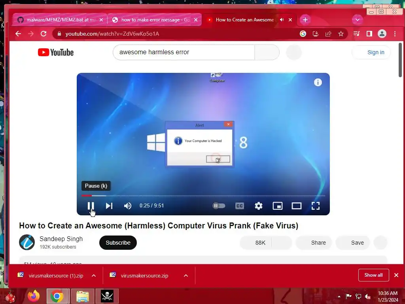405x304 pixels.
Task: Click the install/download page icon in address bar
Action: coord(315,34)
